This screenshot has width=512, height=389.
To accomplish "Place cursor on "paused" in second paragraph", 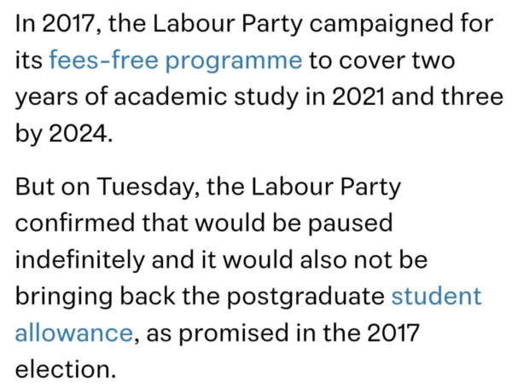I will click(x=349, y=222).
